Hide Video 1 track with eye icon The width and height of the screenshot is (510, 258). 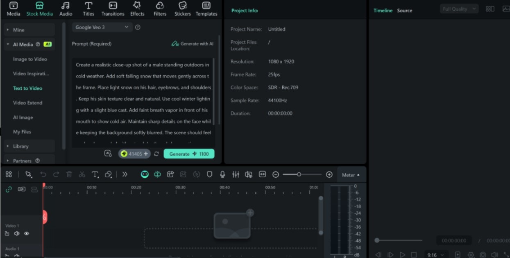coord(27,233)
